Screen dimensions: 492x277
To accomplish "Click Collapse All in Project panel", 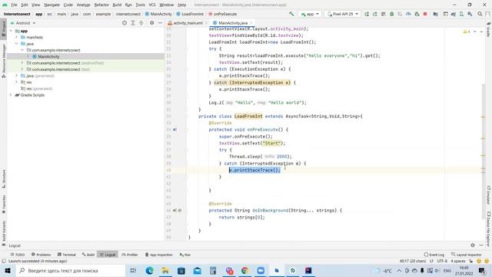I will coord(141,23).
